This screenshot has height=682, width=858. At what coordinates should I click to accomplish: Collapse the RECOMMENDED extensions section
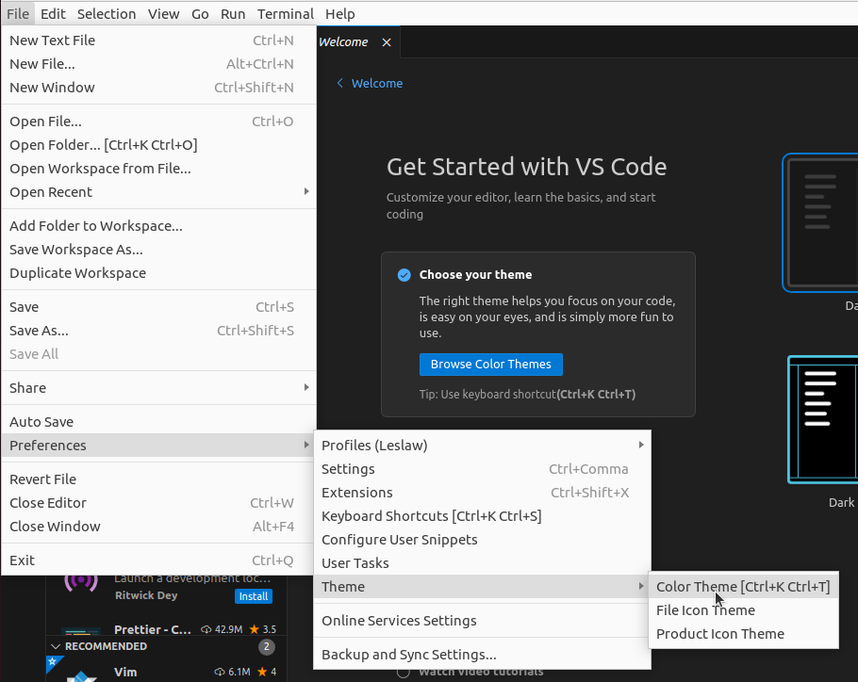pyautogui.click(x=56, y=646)
